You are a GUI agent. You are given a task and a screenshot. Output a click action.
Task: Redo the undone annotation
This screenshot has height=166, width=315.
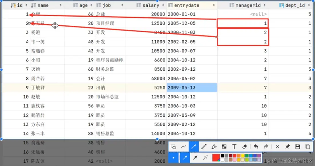tap(266, 147)
